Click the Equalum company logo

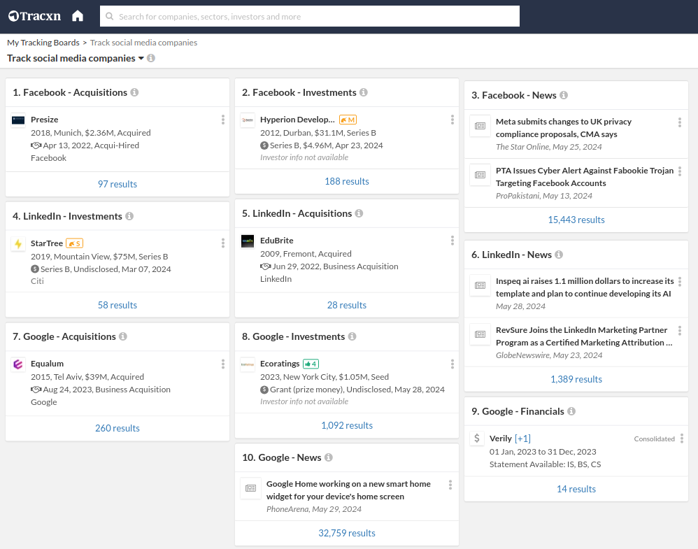(18, 364)
